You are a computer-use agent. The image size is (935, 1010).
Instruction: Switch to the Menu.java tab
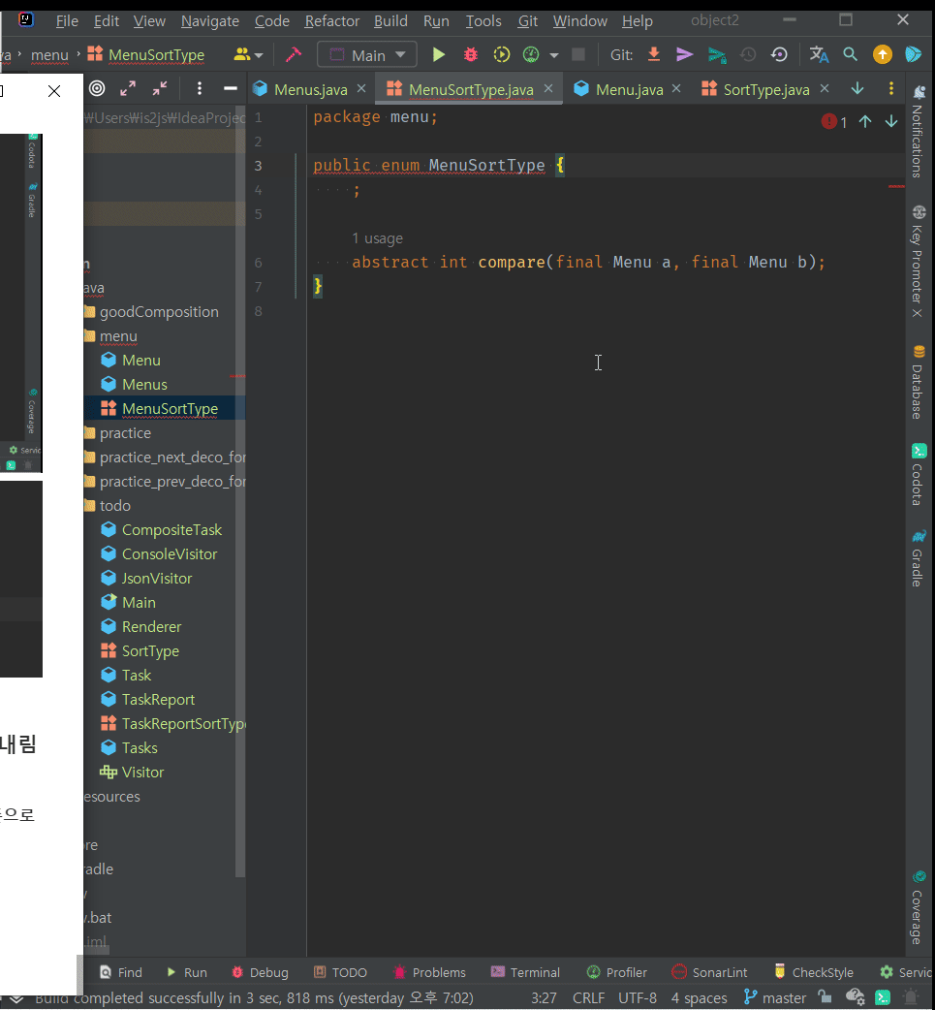click(629, 89)
